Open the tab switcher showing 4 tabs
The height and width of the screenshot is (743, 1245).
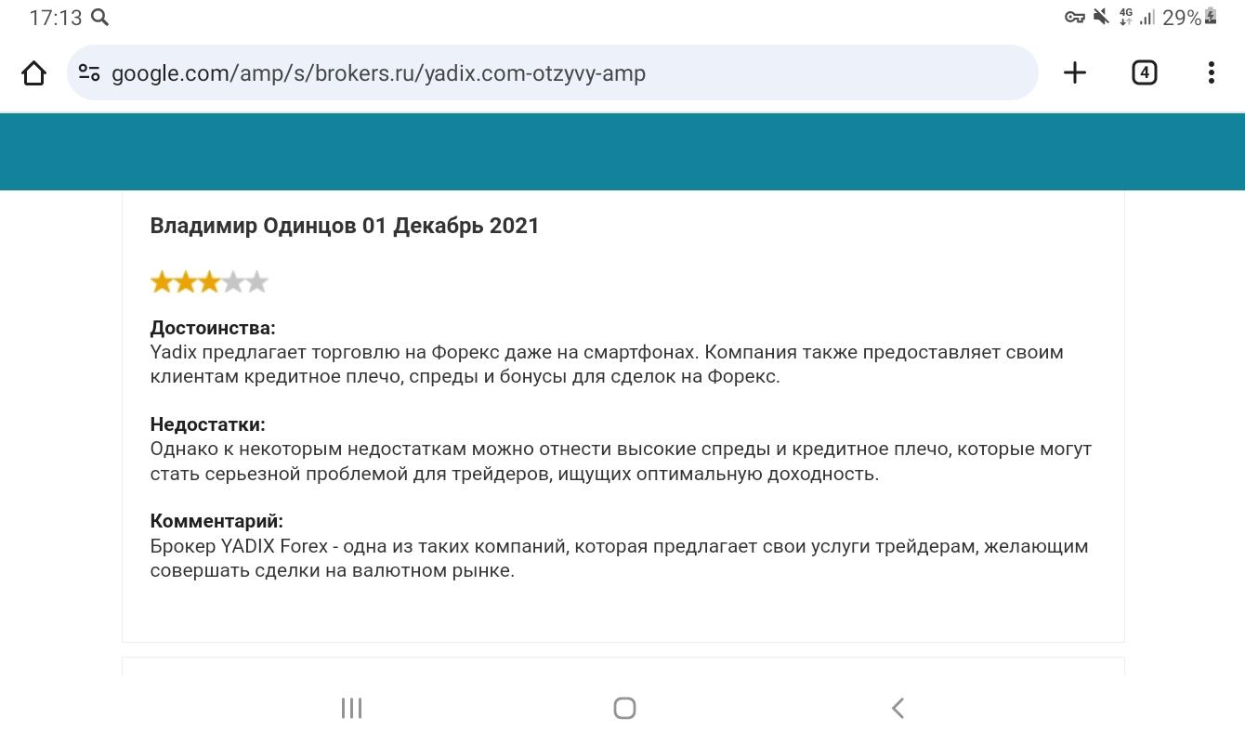[x=1145, y=72]
